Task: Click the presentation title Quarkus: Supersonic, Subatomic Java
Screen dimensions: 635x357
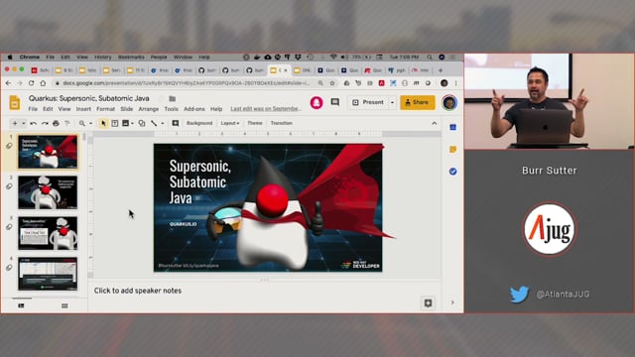Action: click(88, 98)
